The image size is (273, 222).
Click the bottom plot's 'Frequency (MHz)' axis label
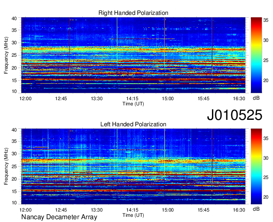tap(6, 166)
